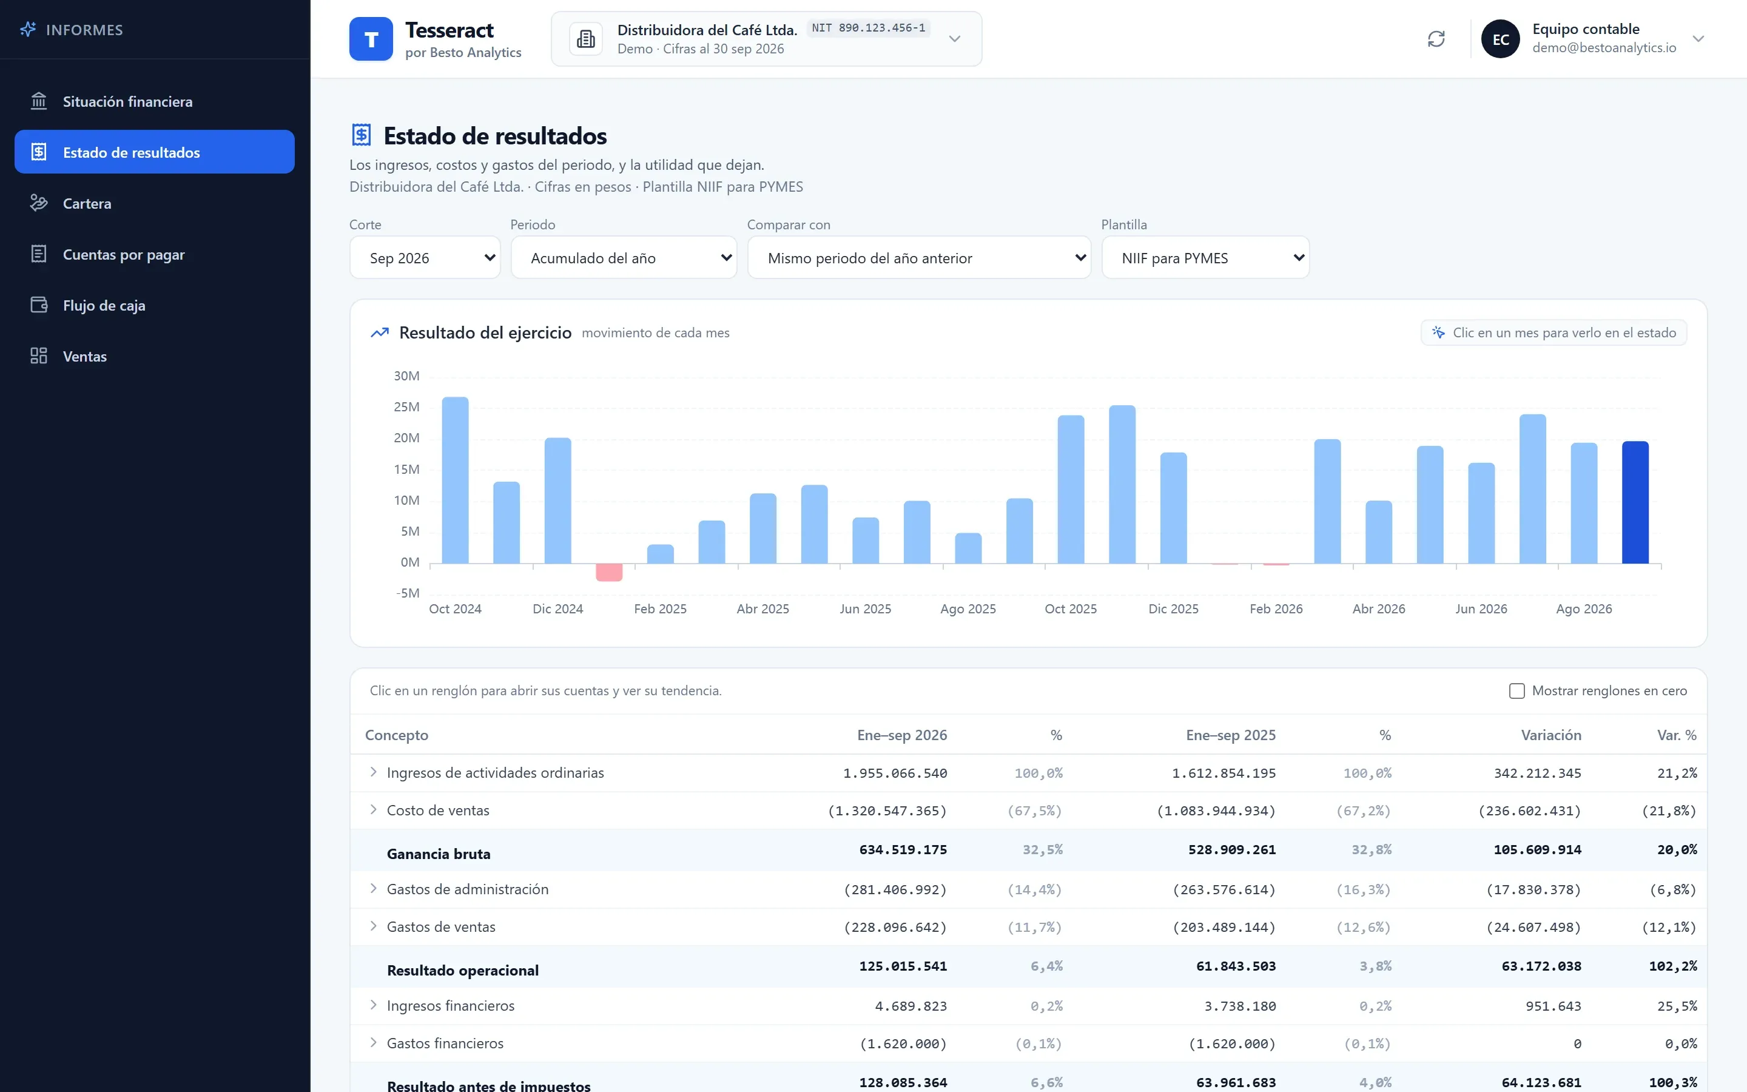Screen dimensions: 1747x1092
Task: Open Flujo de caja report
Action: pos(155,305)
